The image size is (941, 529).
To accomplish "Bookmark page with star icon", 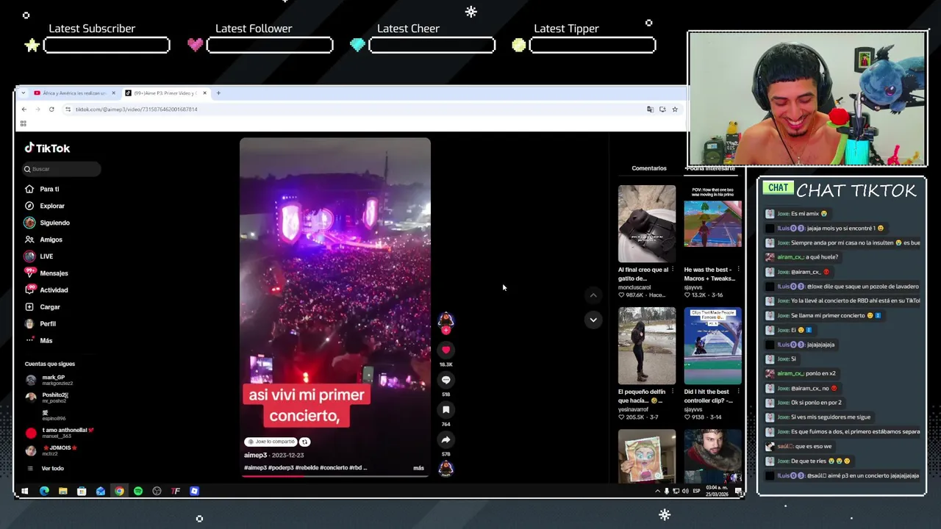I will (x=675, y=109).
